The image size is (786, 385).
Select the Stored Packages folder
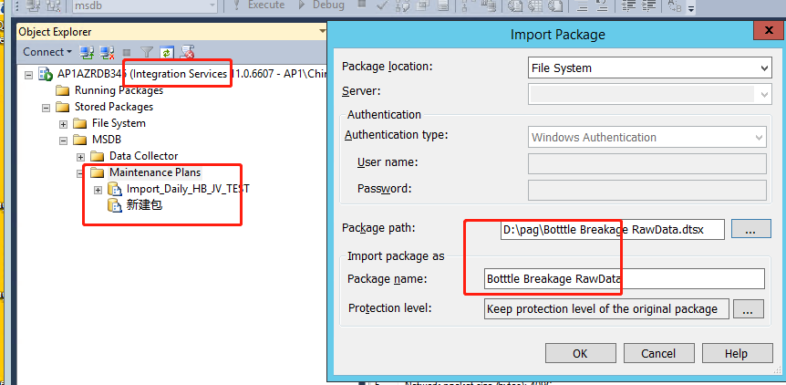(x=114, y=107)
